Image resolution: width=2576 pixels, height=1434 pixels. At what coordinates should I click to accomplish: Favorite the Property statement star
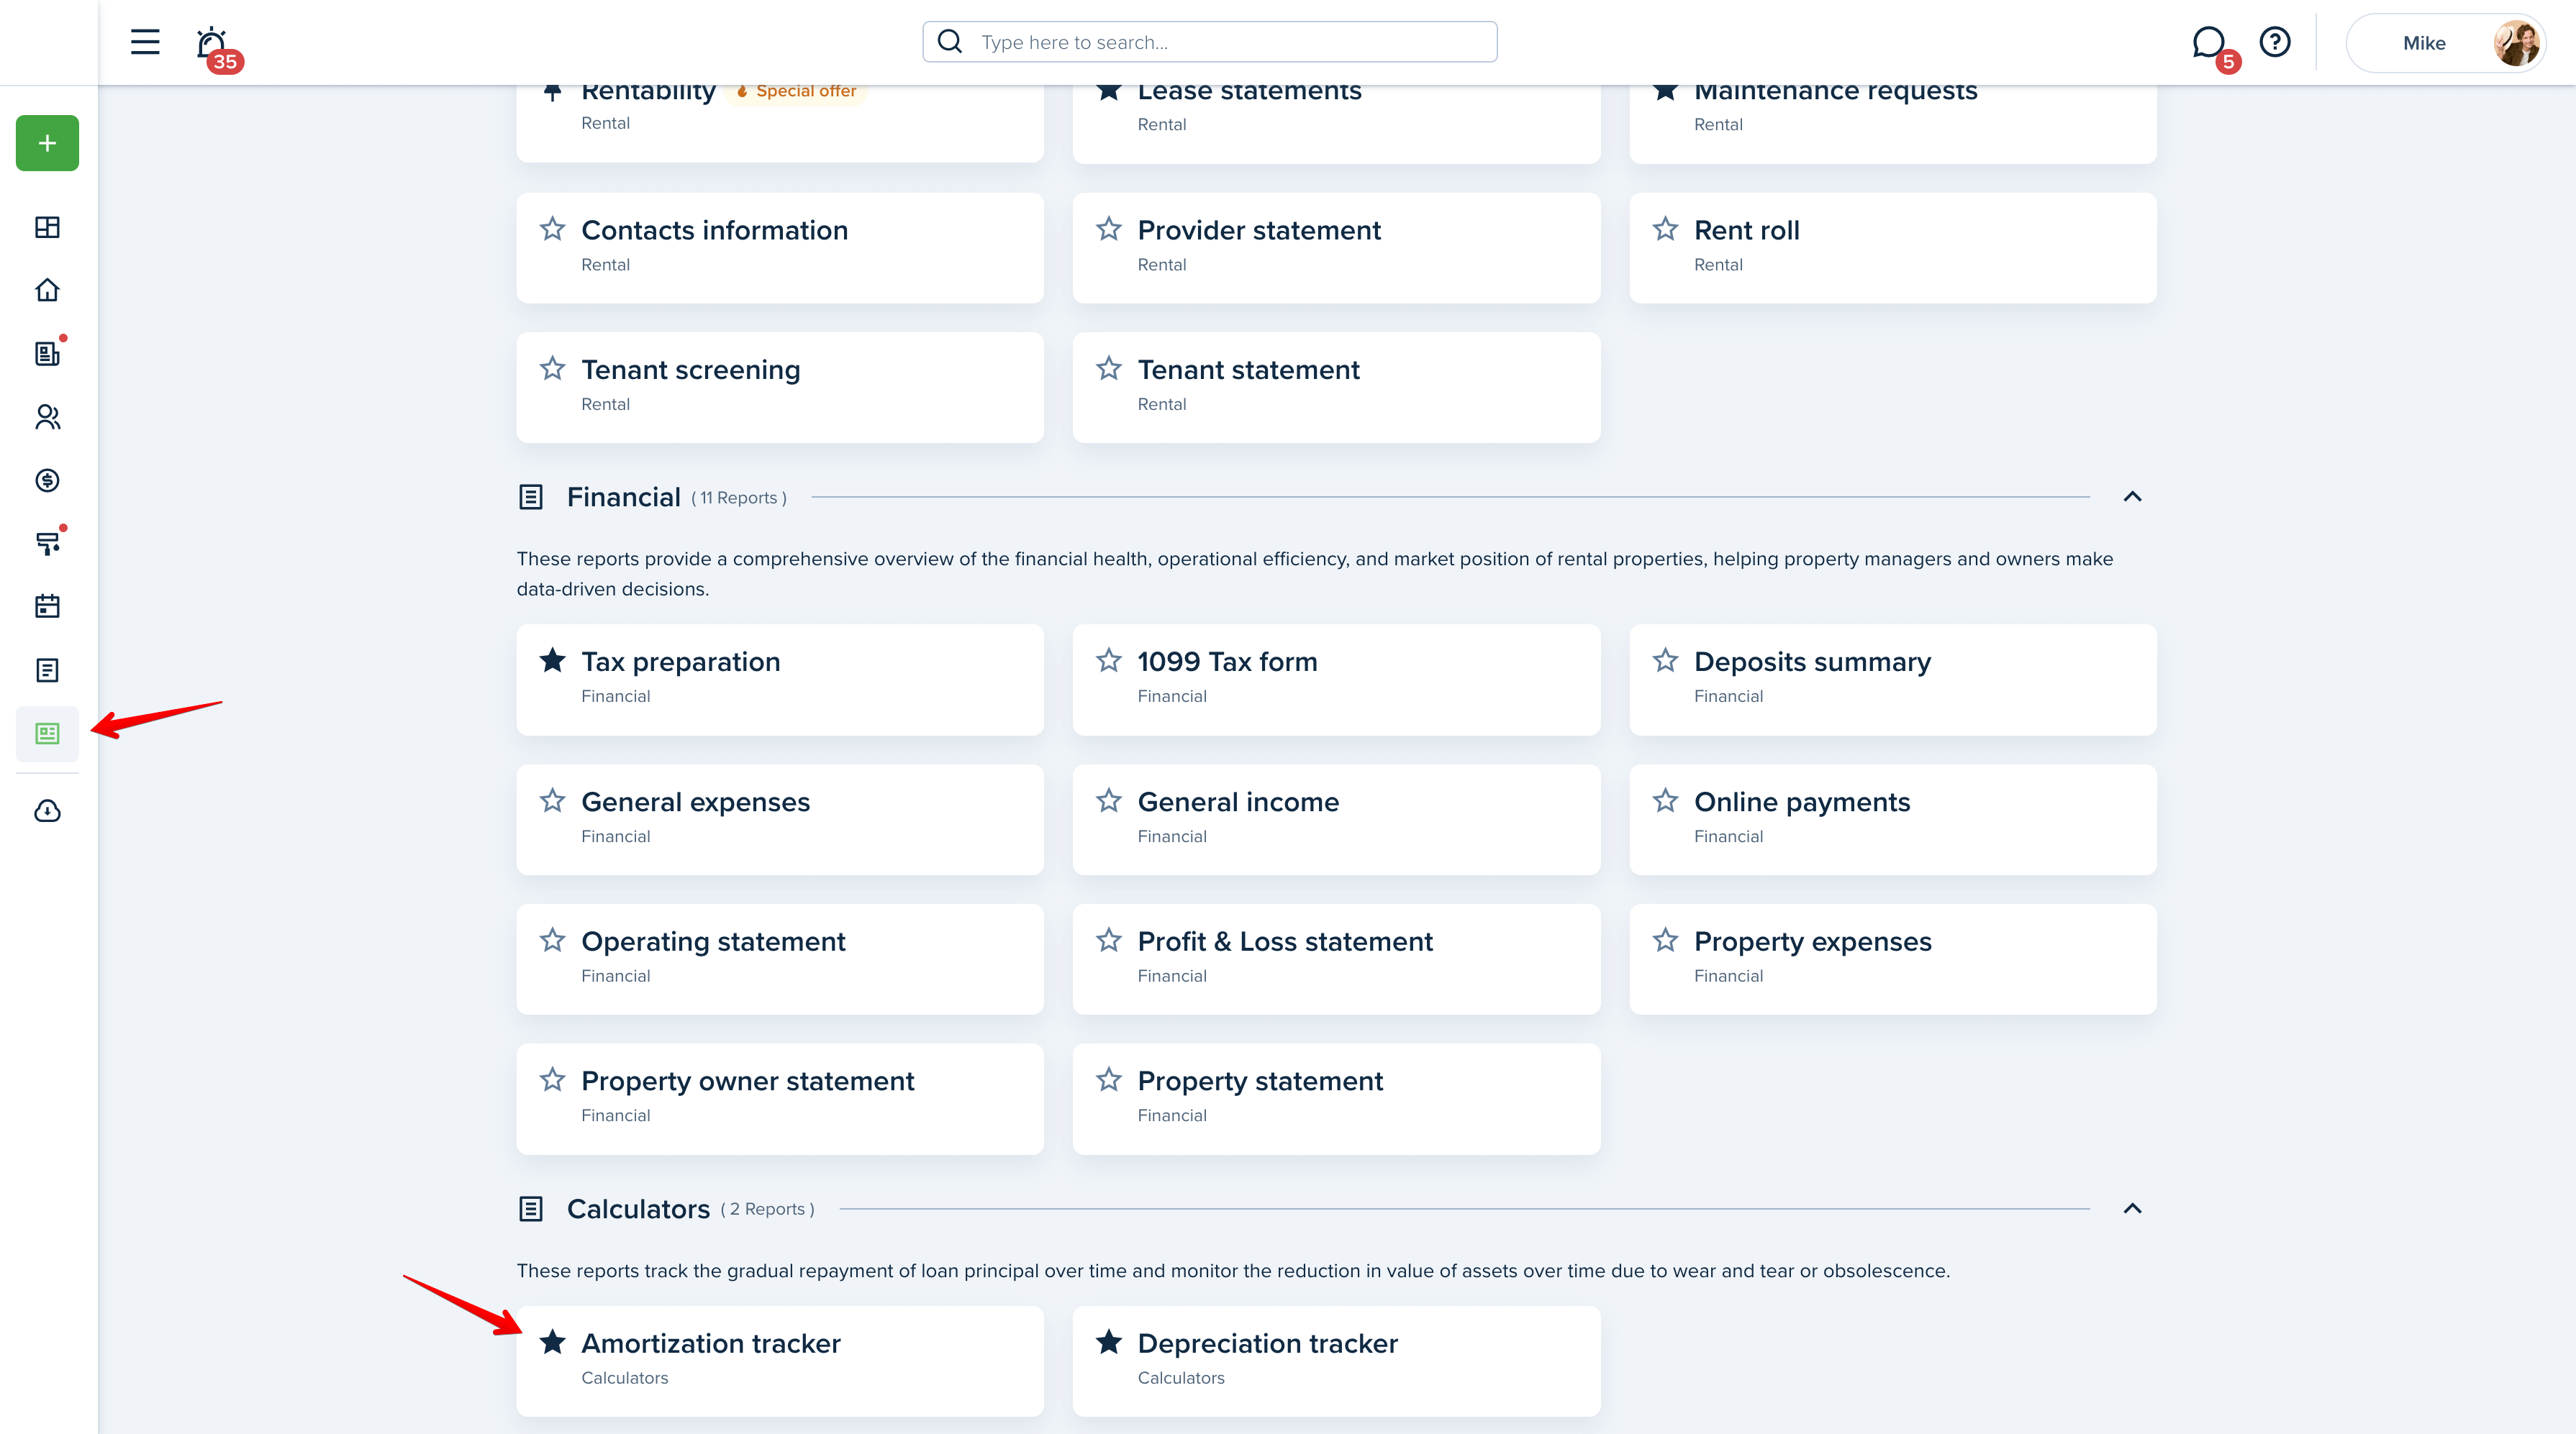click(x=1108, y=1080)
